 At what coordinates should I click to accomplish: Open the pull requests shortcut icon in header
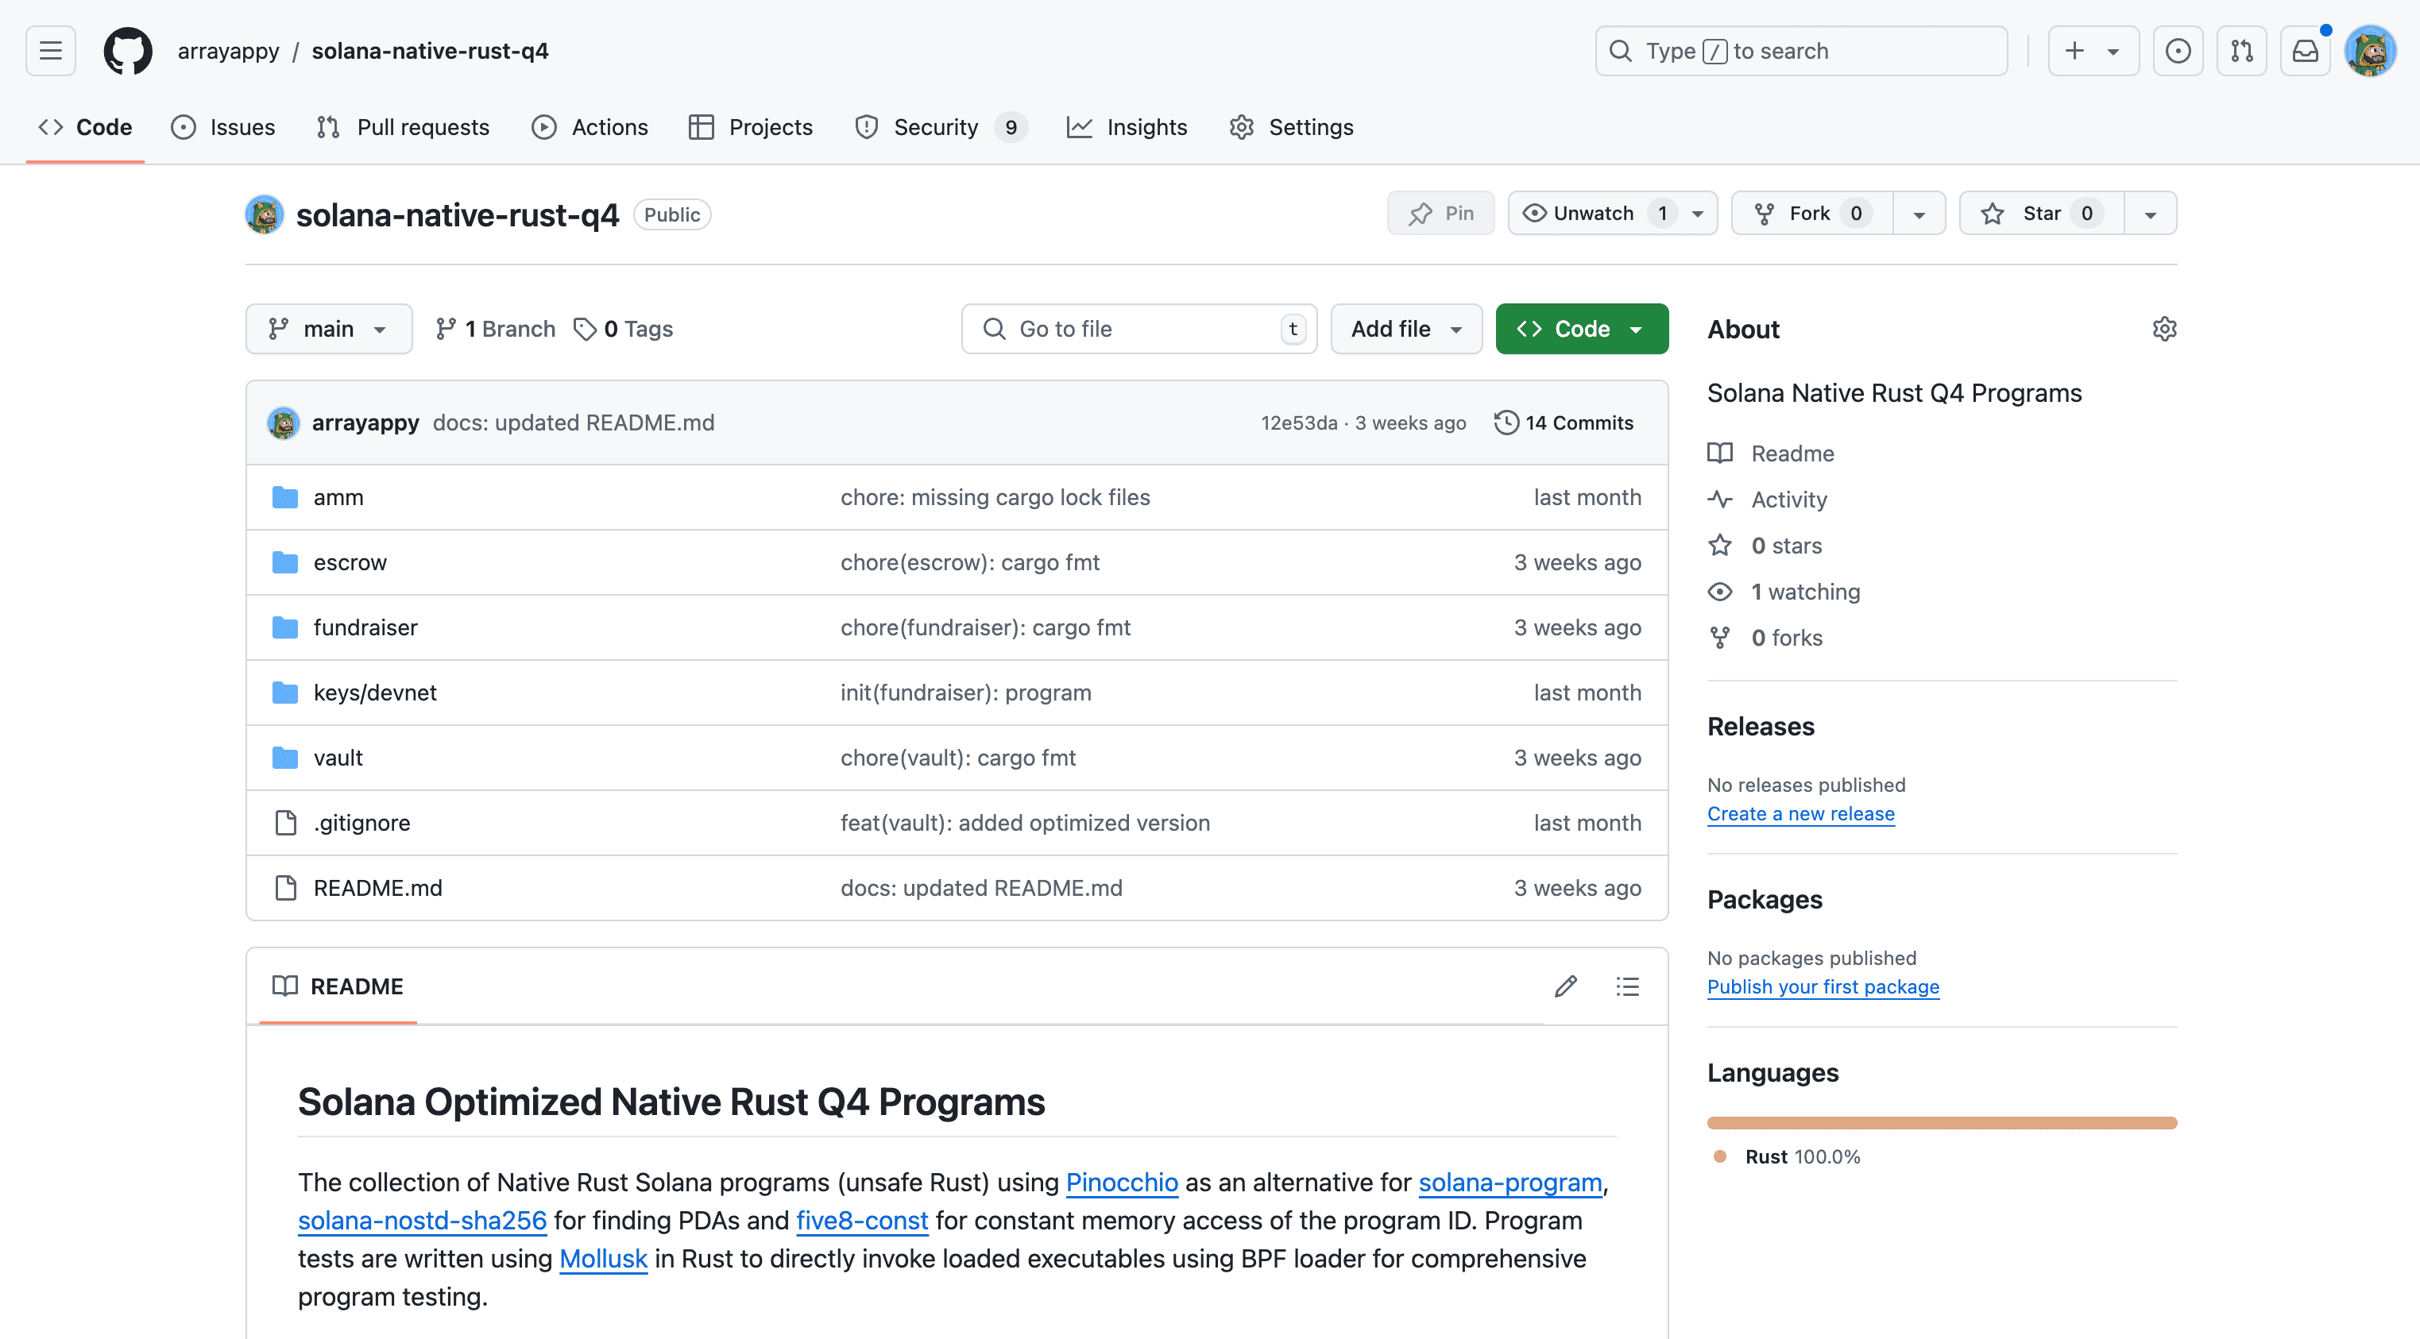pos(2241,51)
